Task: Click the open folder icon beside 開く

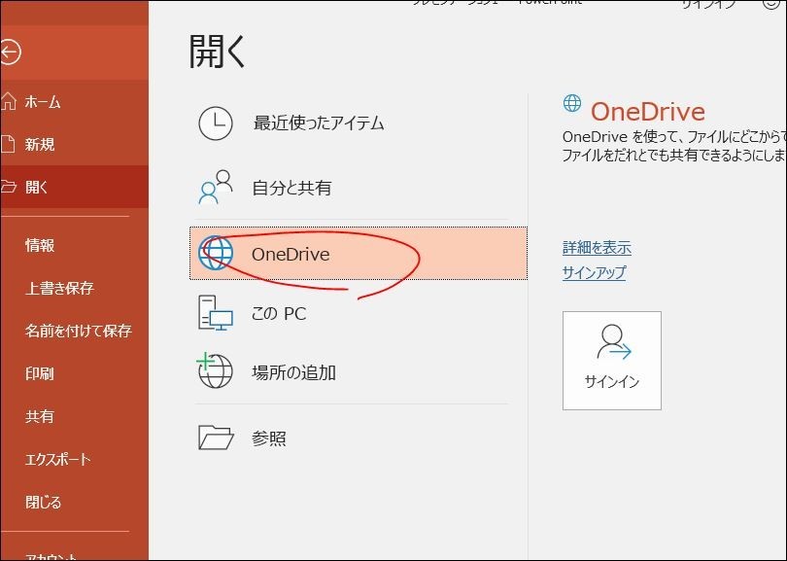Action: (x=8, y=187)
